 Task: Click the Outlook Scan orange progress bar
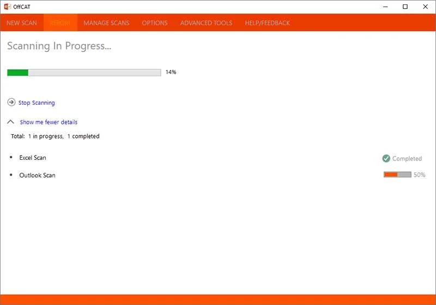click(397, 175)
